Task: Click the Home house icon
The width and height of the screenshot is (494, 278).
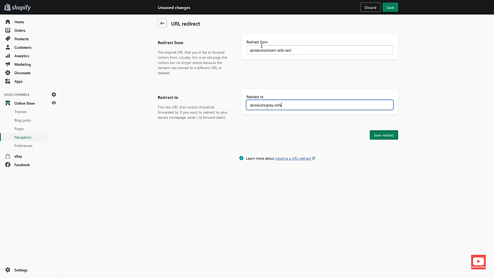Action: 8,22
